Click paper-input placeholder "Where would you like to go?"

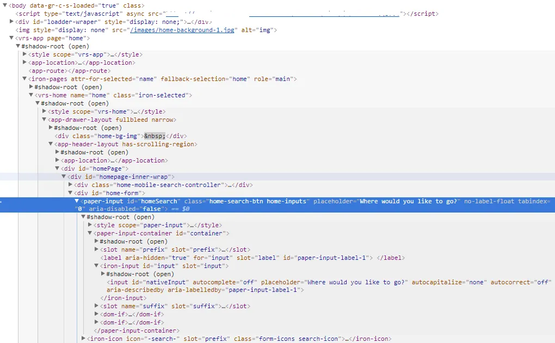[x=408, y=201]
